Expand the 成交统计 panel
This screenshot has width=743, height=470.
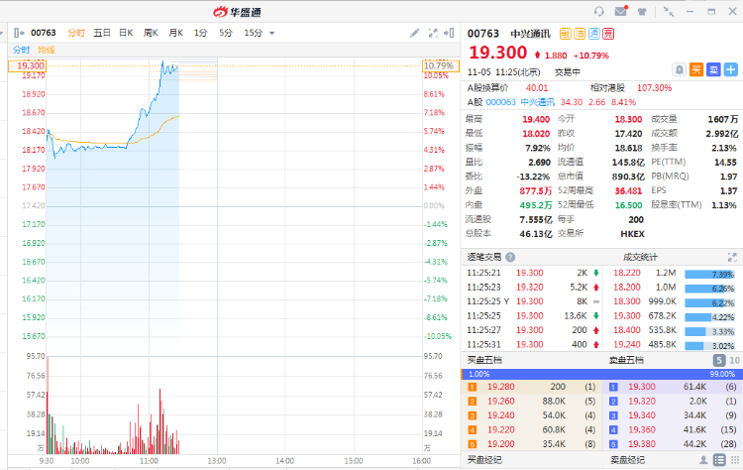732,257
